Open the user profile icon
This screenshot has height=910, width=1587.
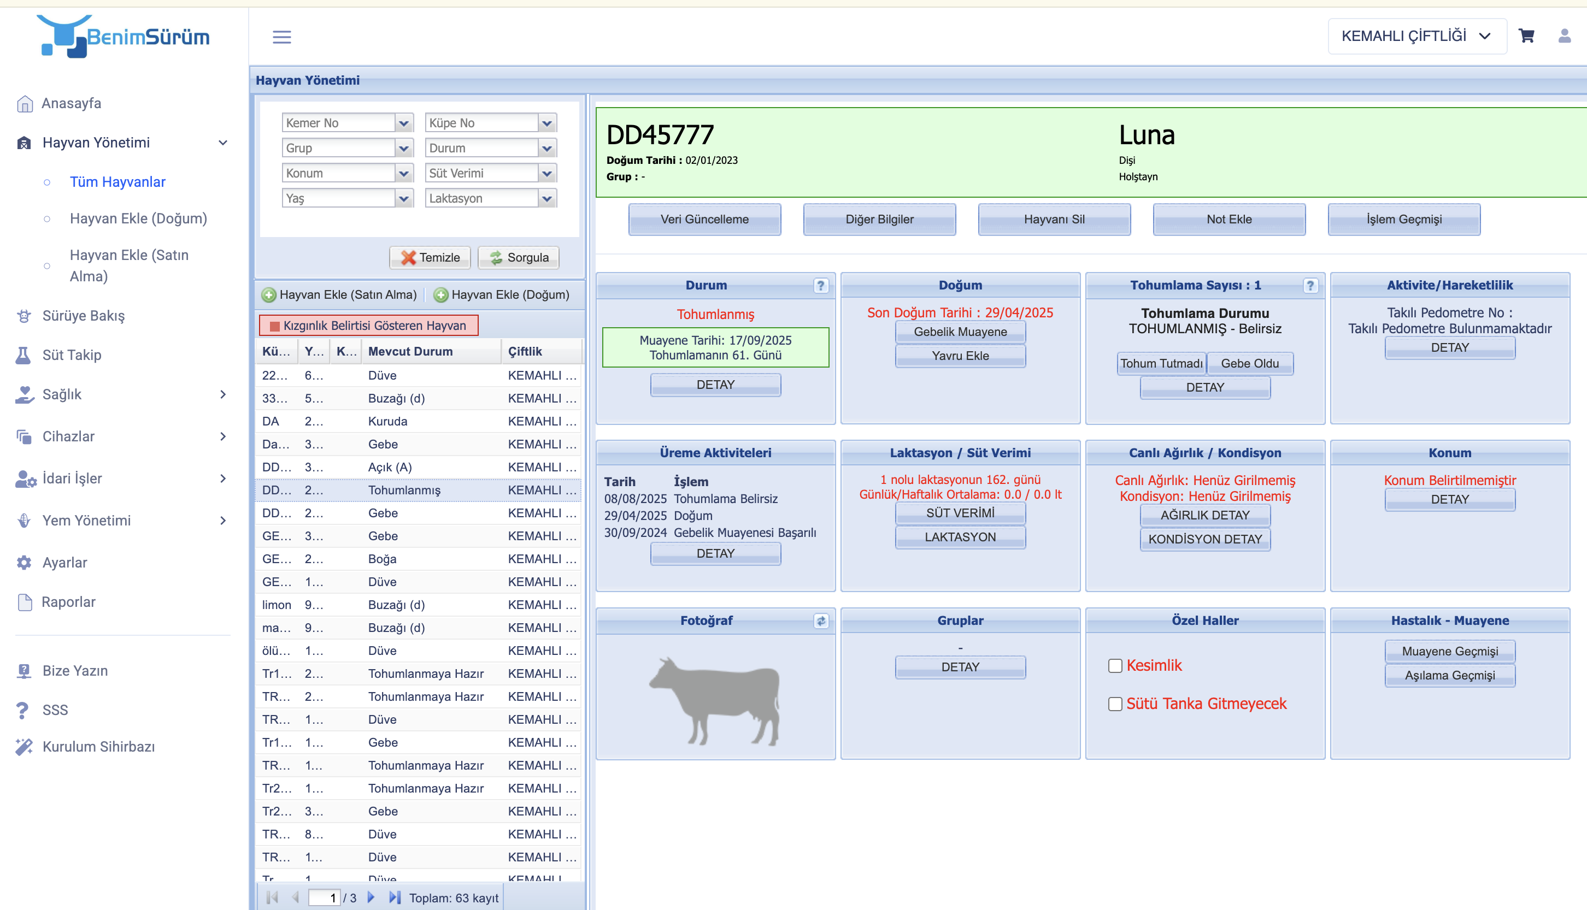coord(1564,36)
